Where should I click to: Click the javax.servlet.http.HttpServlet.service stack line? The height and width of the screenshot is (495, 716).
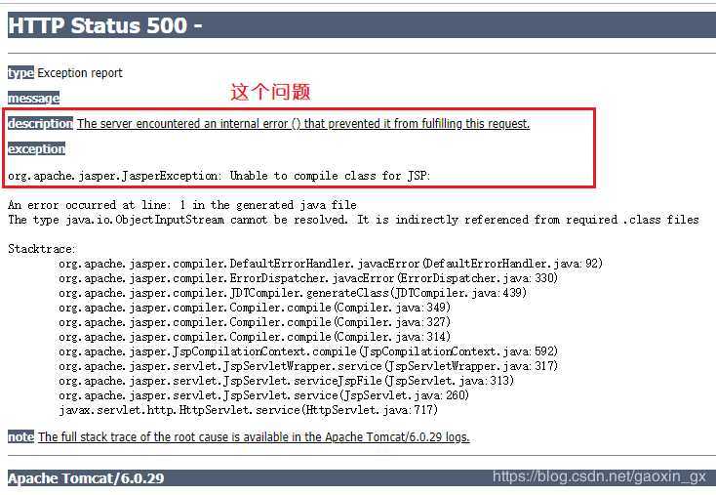[249, 410]
